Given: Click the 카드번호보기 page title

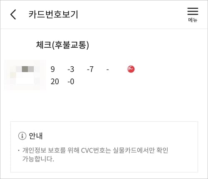Looking at the screenshot, I should pos(53,14).
